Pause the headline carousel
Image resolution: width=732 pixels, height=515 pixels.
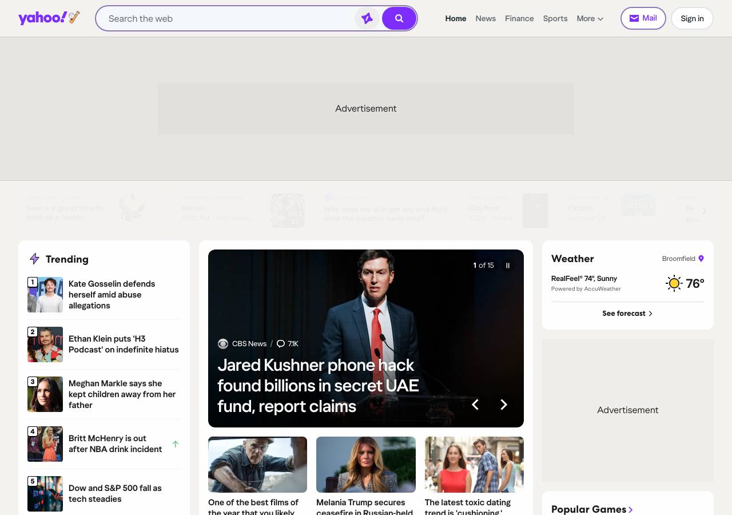pyautogui.click(x=507, y=266)
